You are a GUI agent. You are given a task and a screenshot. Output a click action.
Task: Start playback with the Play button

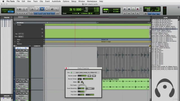[x=133, y=9]
